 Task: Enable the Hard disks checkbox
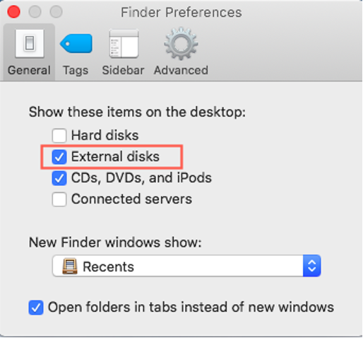click(59, 136)
